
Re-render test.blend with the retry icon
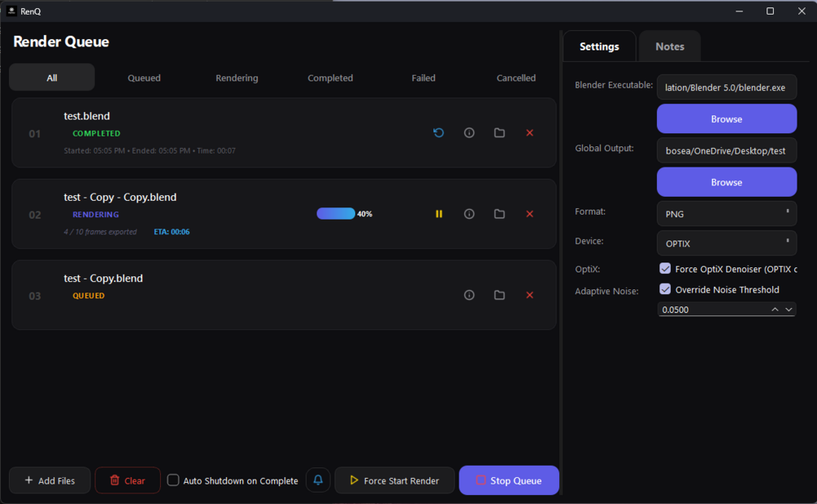[x=439, y=133]
